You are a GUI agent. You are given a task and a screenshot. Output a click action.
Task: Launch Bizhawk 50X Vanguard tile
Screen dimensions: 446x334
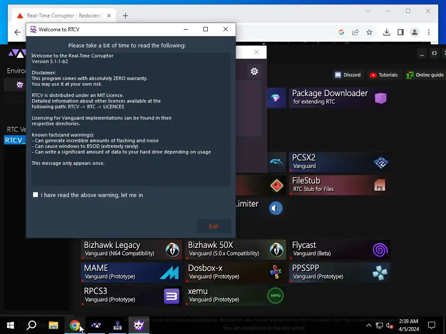click(x=235, y=250)
